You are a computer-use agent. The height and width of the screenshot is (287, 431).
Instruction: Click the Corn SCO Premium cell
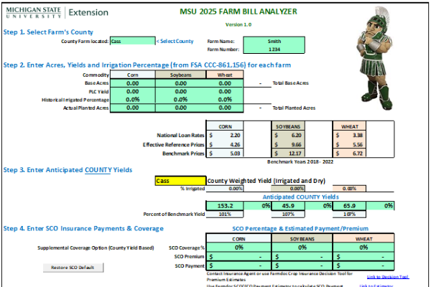pyautogui.click(x=239, y=257)
